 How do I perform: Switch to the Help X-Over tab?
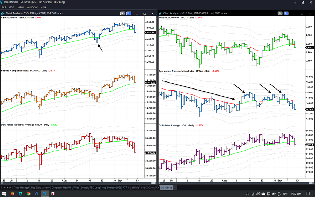147,188
